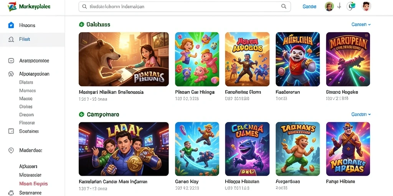Click the Morkeyplalee logo icon
Image resolution: width=393 pixels, height=196 pixels.
click(x=12, y=7)
